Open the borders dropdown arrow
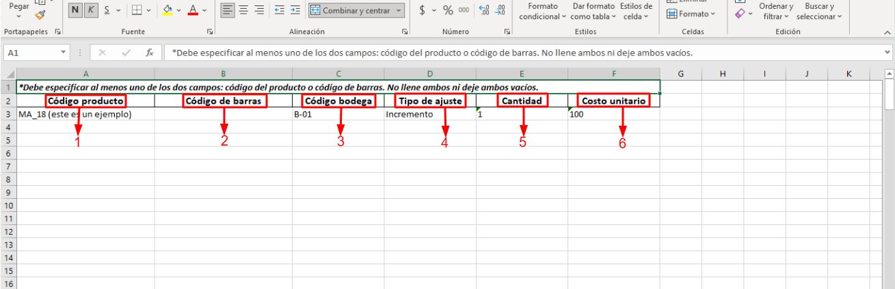Screen dimensions: 895x289 150,10
